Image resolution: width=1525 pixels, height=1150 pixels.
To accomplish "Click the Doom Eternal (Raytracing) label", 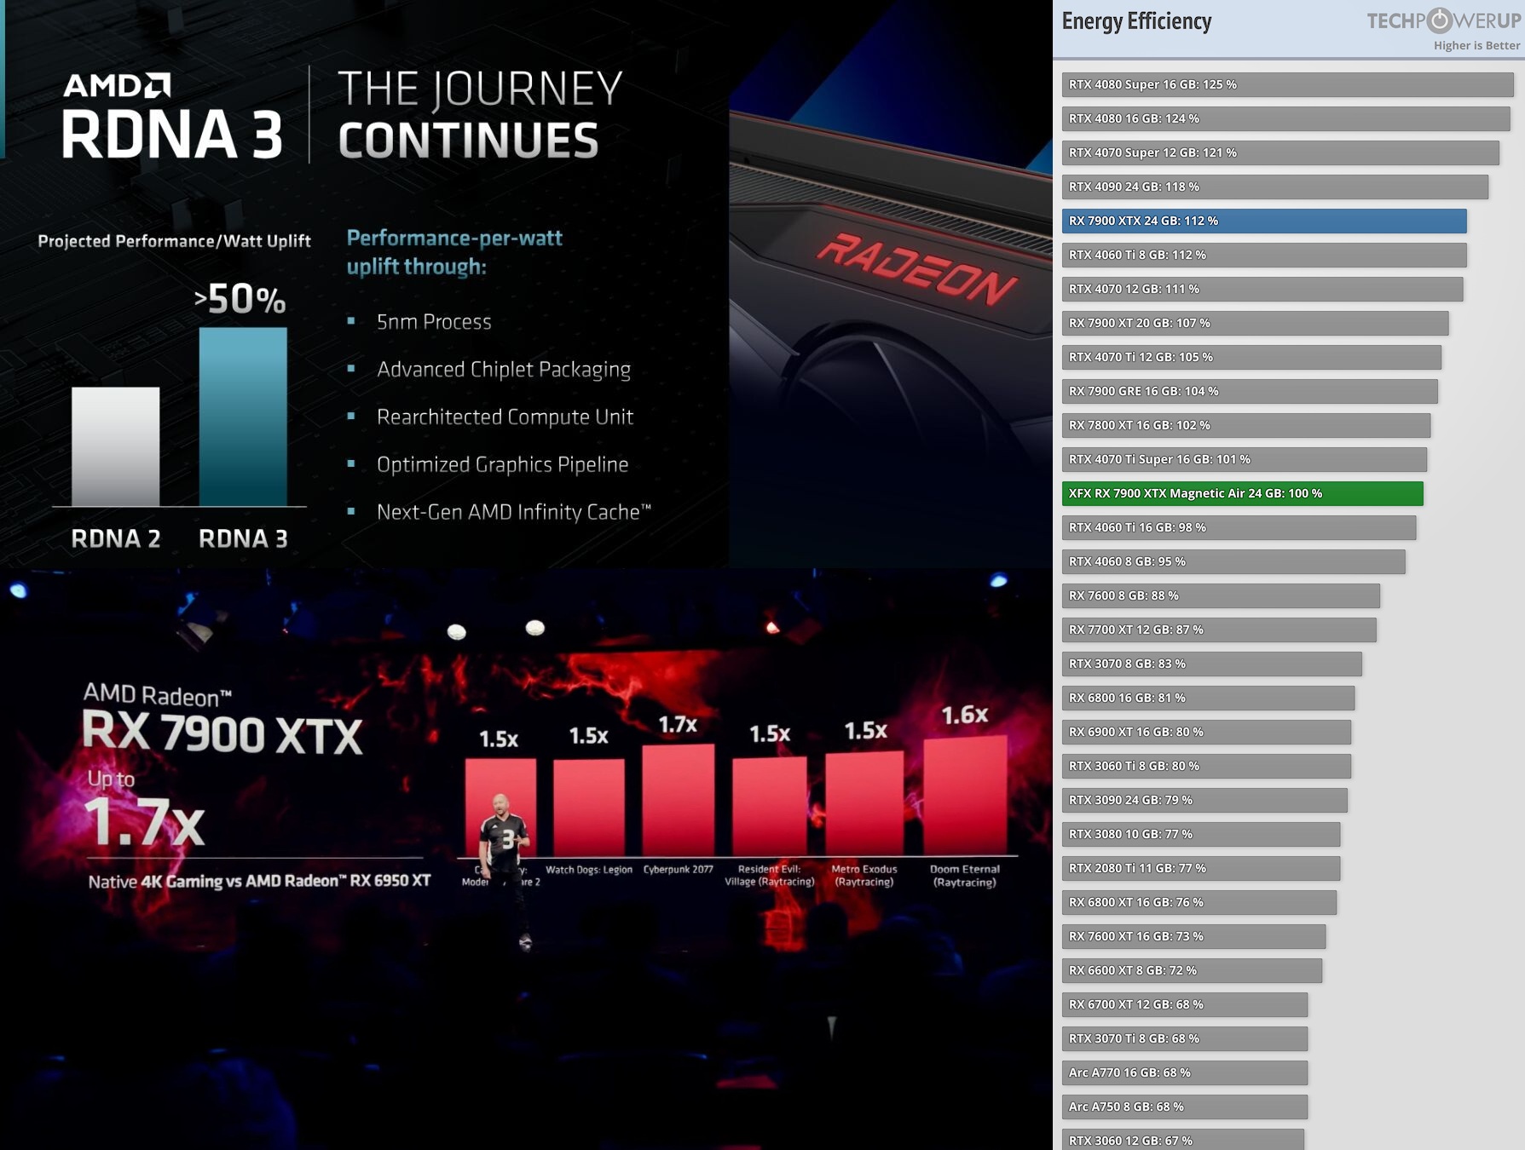I will click(964, 876).
